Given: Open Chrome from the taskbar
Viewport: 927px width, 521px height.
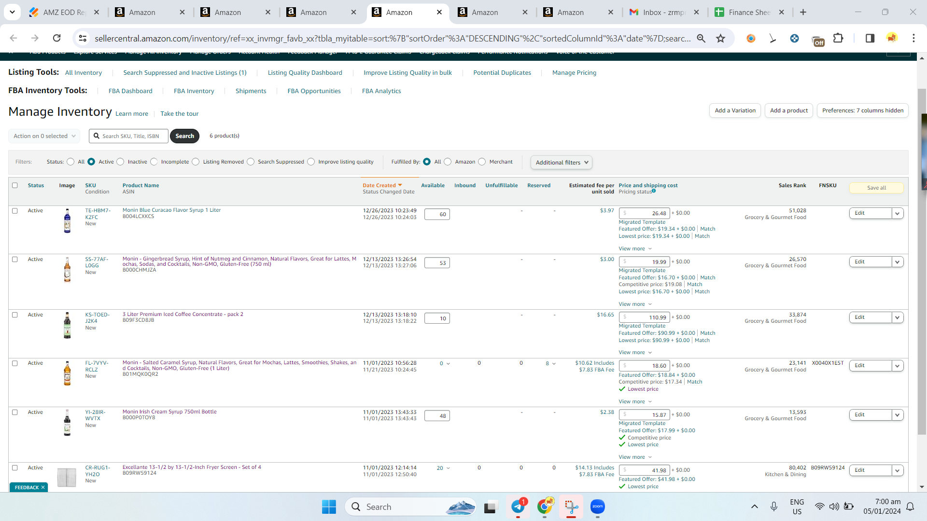Looking at the screenshot, I should [545, 507].
